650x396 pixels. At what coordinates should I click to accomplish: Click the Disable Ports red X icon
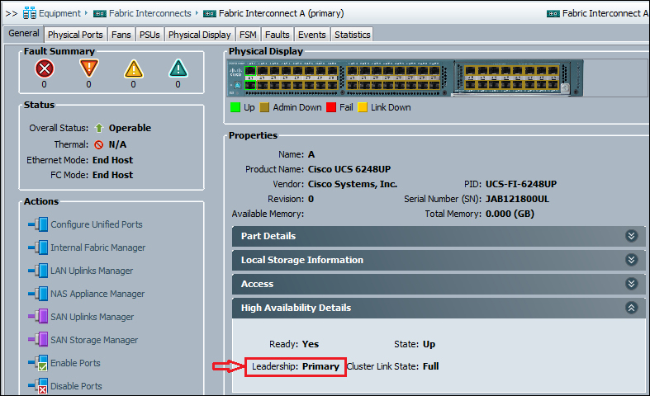coord(38,386)
